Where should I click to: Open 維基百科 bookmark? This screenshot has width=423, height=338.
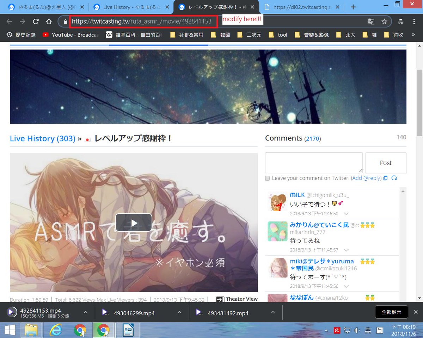[x=134, y=35]
